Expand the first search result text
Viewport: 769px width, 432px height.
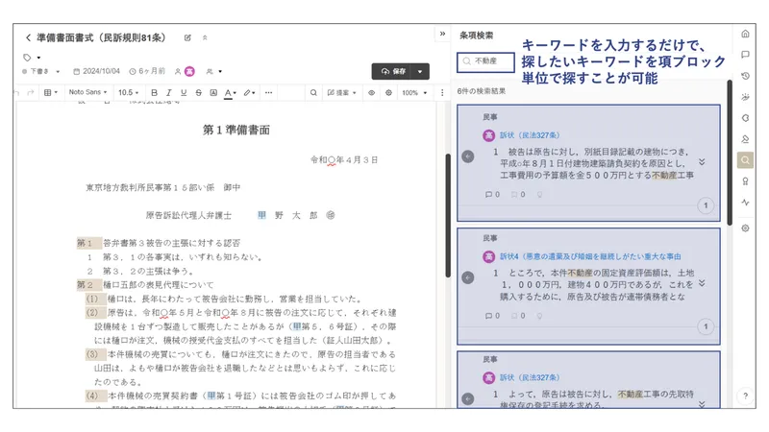pyautogui.click(x=702, y=162)
